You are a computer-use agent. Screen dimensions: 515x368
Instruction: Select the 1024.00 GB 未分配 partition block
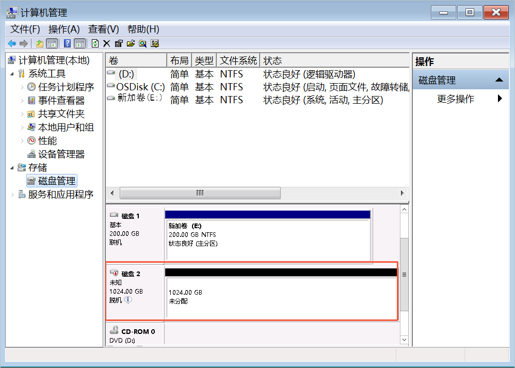point(281,293)
